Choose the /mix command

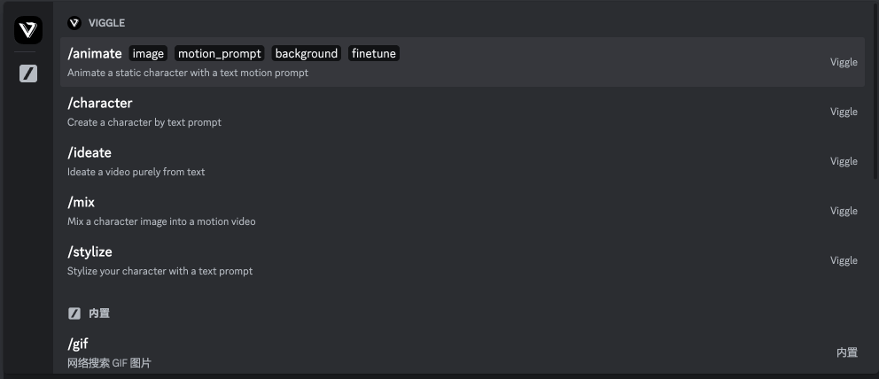(x=462, y=211)
